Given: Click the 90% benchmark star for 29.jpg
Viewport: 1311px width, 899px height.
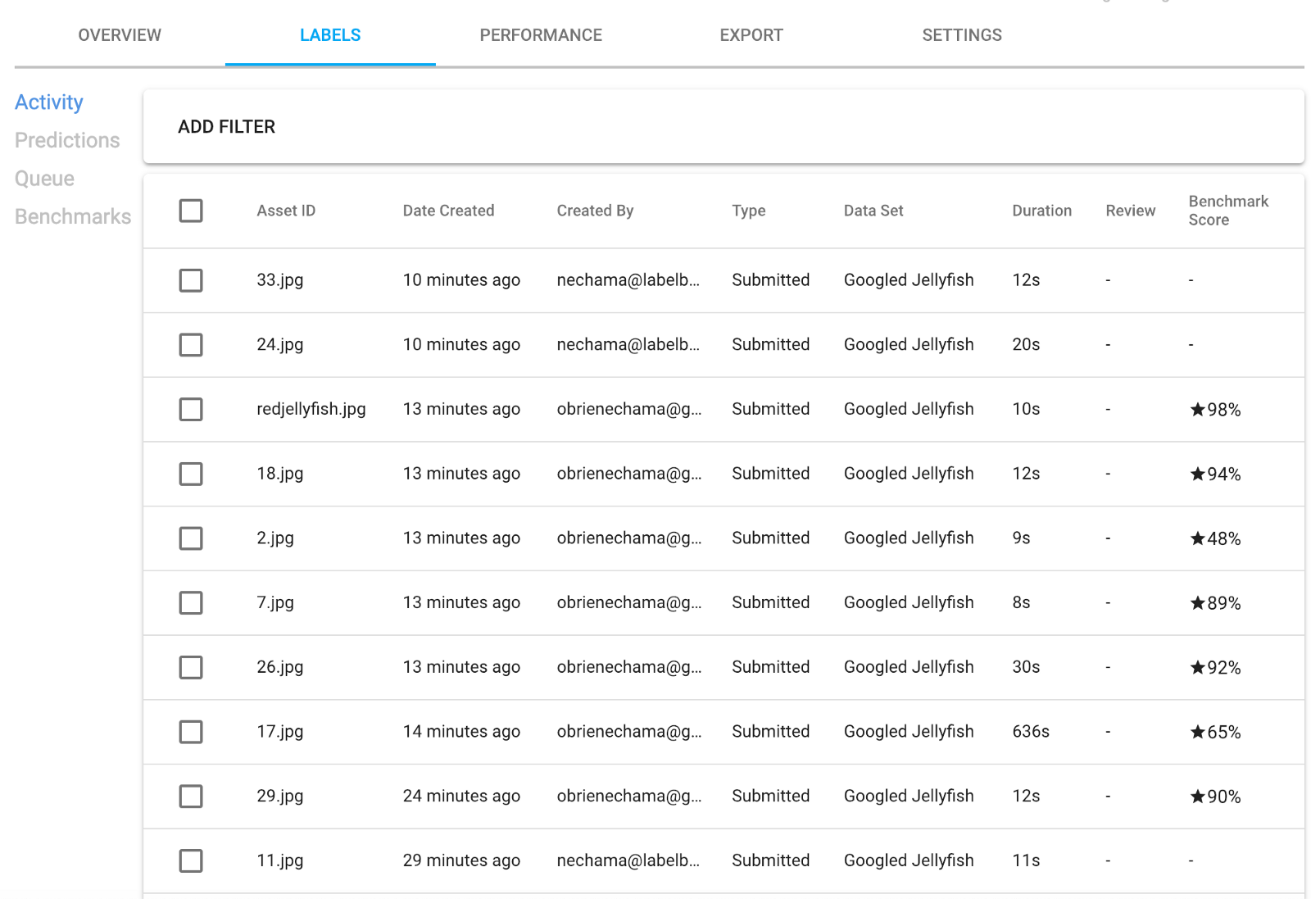Looking at the screenshot, I should click(x=1197, y=797).
